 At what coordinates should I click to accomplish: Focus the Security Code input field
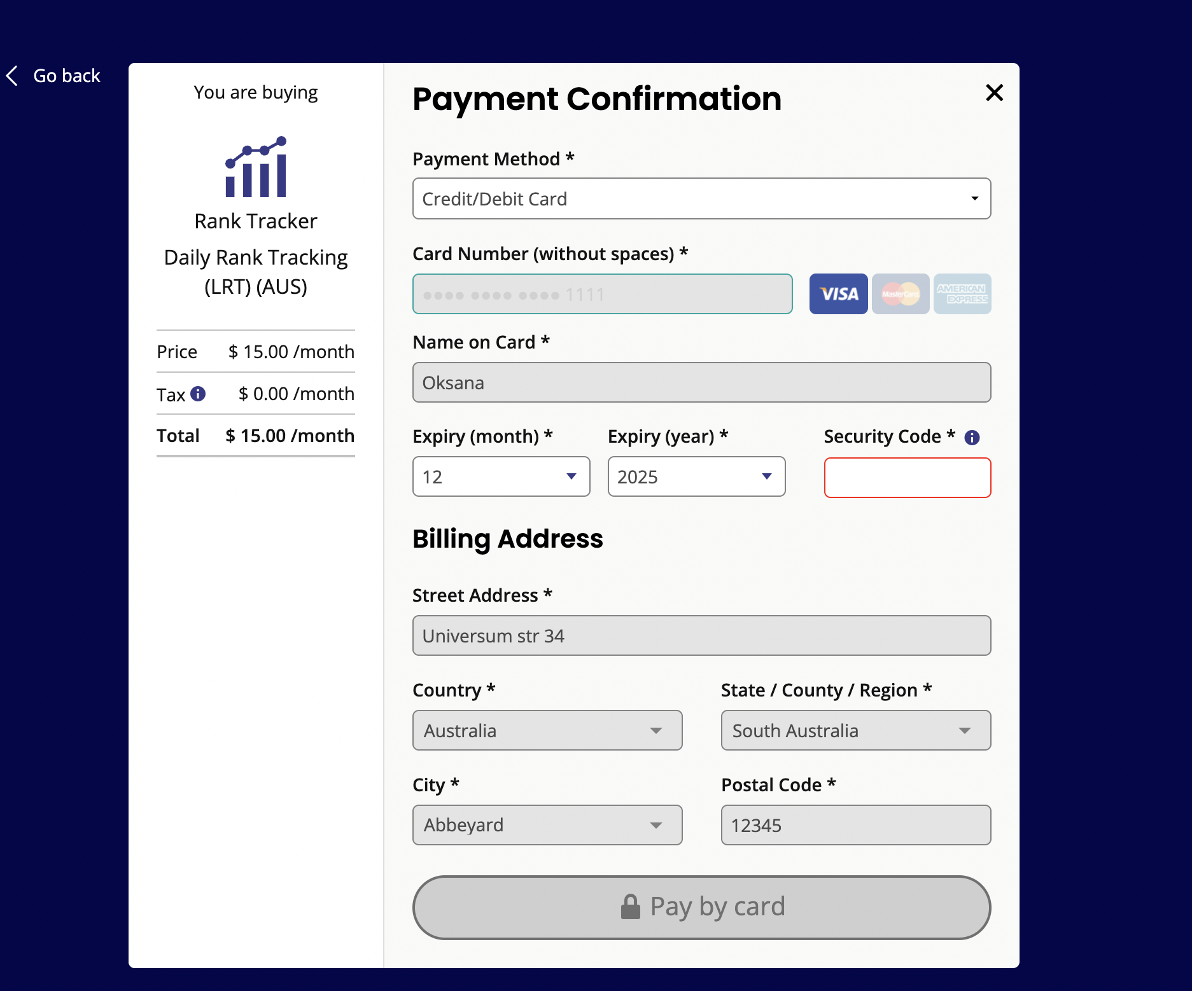(907, 478)
